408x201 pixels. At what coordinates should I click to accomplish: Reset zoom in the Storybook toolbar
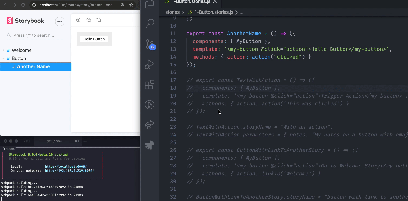click(x=99, y=20)
